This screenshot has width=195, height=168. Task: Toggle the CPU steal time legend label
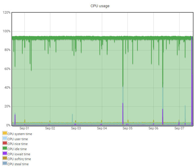(18, 164)
